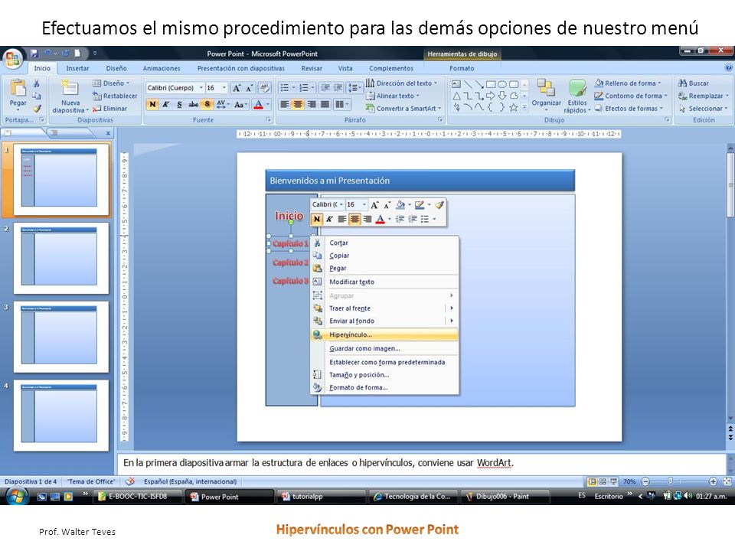Viewport: 735px width, 551px height.
Task: Click the star shape in shapes gallery
Action: pyautogui.click(x=514, y=107)
